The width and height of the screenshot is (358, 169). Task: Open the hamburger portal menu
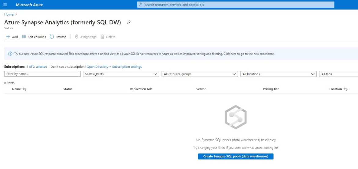click(5, 5)
